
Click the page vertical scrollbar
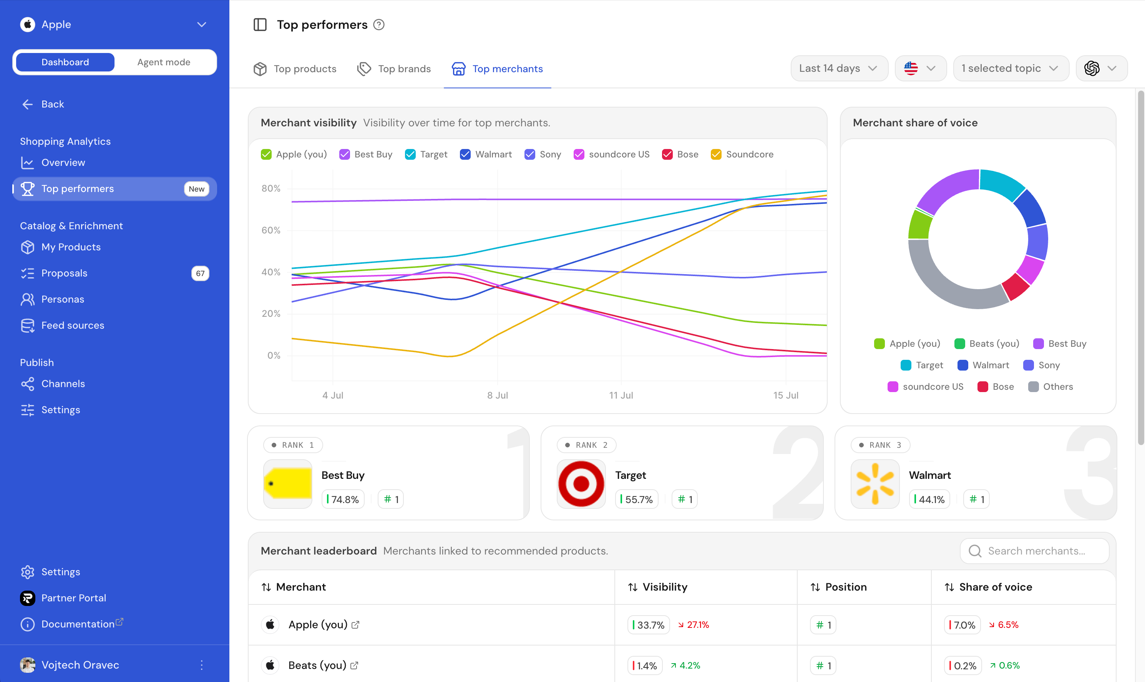(x=1141, y=268)
